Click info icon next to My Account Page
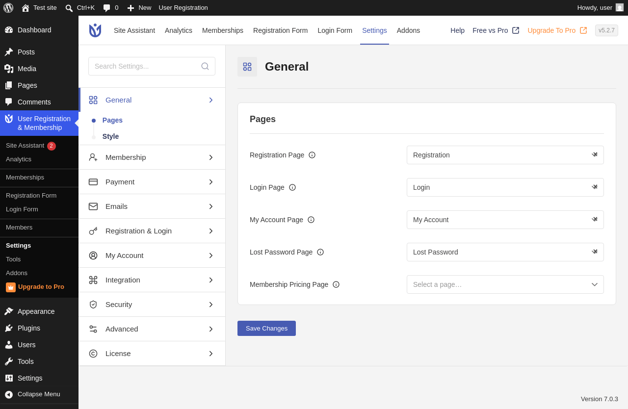Image resolution: width=628 pixels, height=409 pixels. (311, 220)
